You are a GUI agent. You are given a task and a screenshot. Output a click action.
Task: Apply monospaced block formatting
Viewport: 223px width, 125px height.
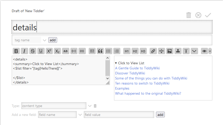[92, 51]
